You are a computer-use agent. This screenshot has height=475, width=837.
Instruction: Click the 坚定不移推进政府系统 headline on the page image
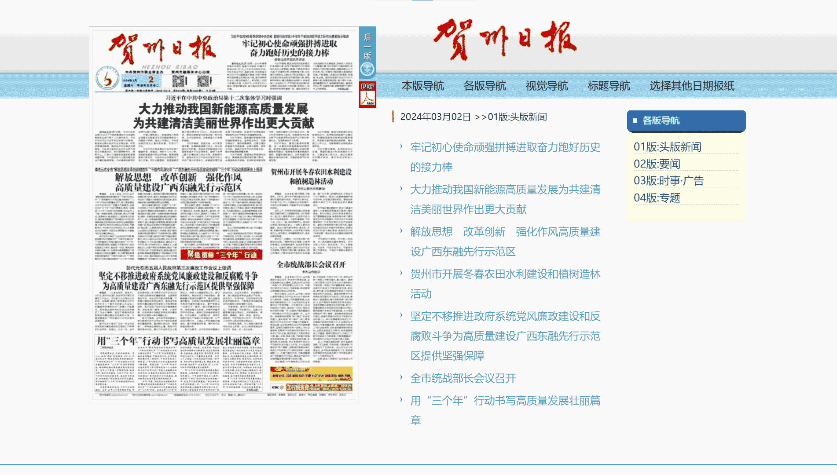[178, 281]
